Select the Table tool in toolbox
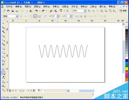This screenshot has height=100, width=129. click(3, 69)
